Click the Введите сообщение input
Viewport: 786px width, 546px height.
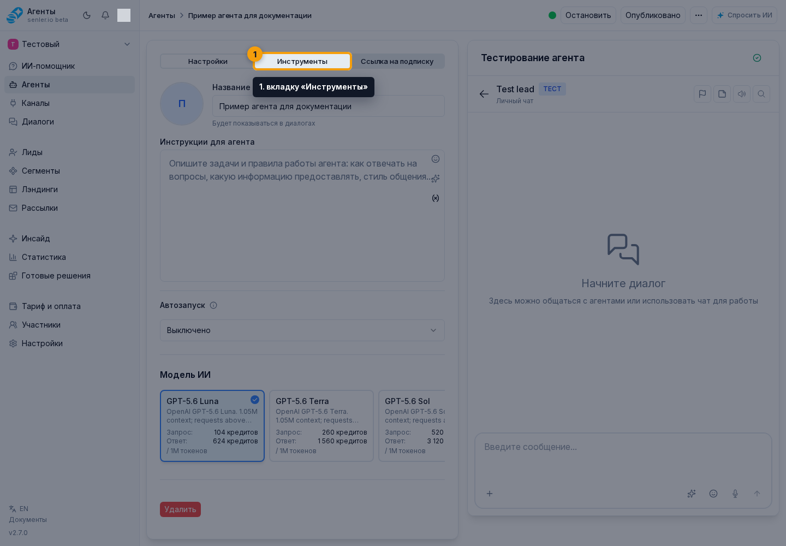623,458
